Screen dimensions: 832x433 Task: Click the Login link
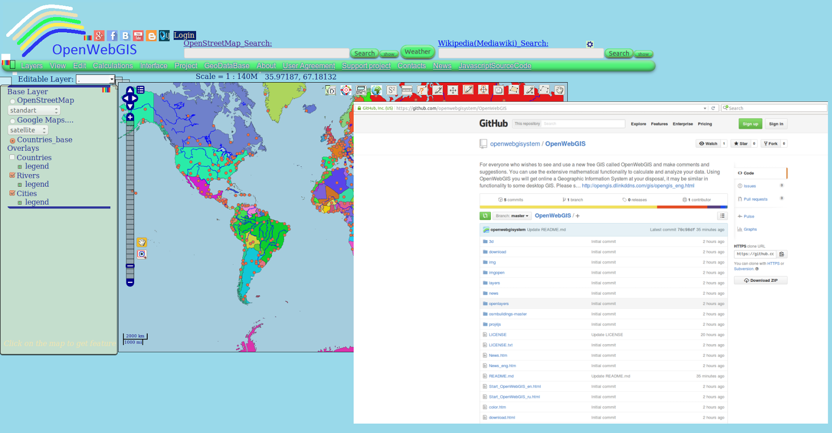(184, 35)
